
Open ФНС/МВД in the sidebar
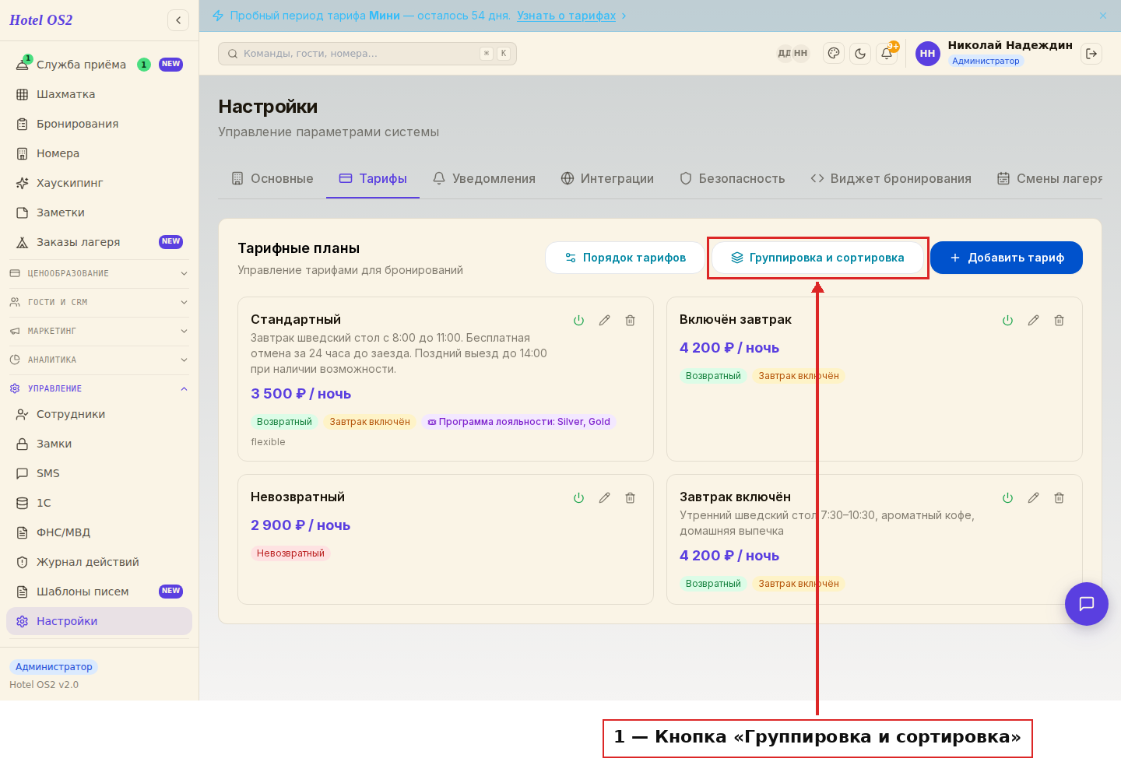coord(99,532)
